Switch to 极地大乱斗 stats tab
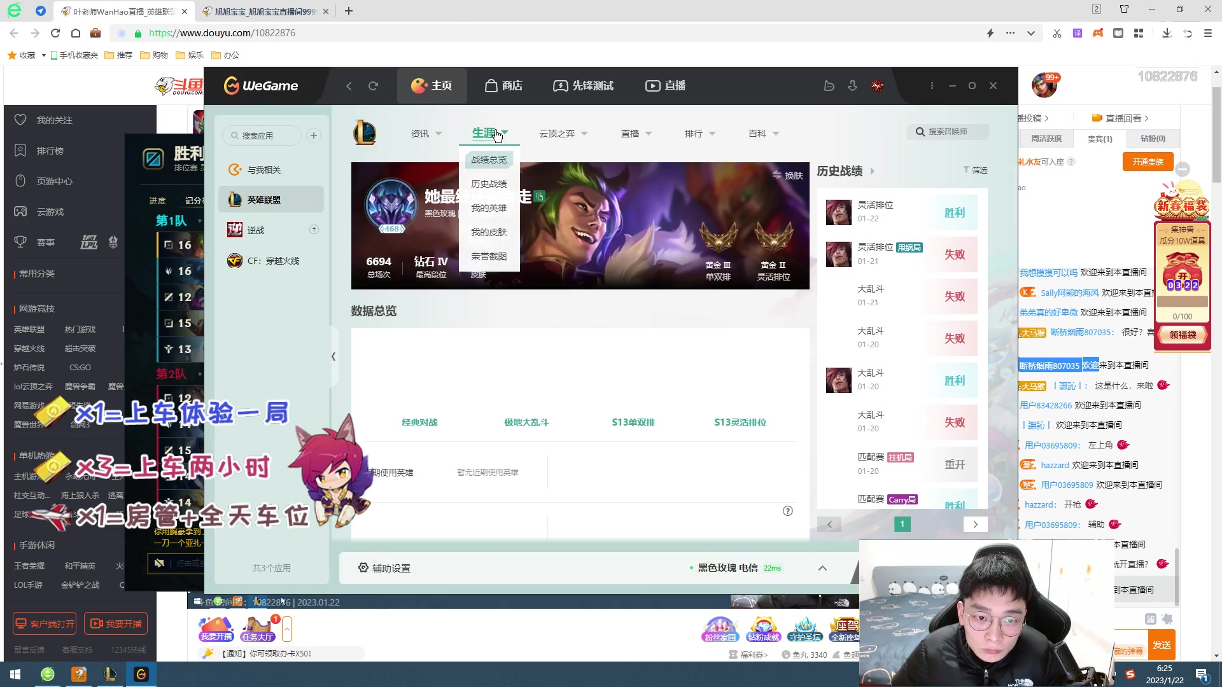Image resolution: width=1222 pixels, height=687 pixels. (526, 422)
